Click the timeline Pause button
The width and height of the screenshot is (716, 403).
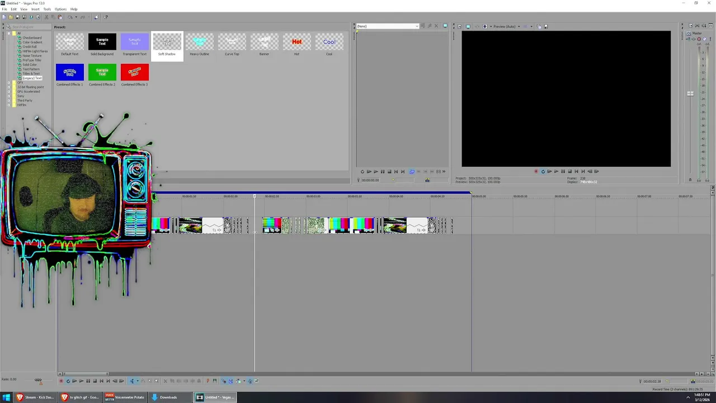pos(88,381)
